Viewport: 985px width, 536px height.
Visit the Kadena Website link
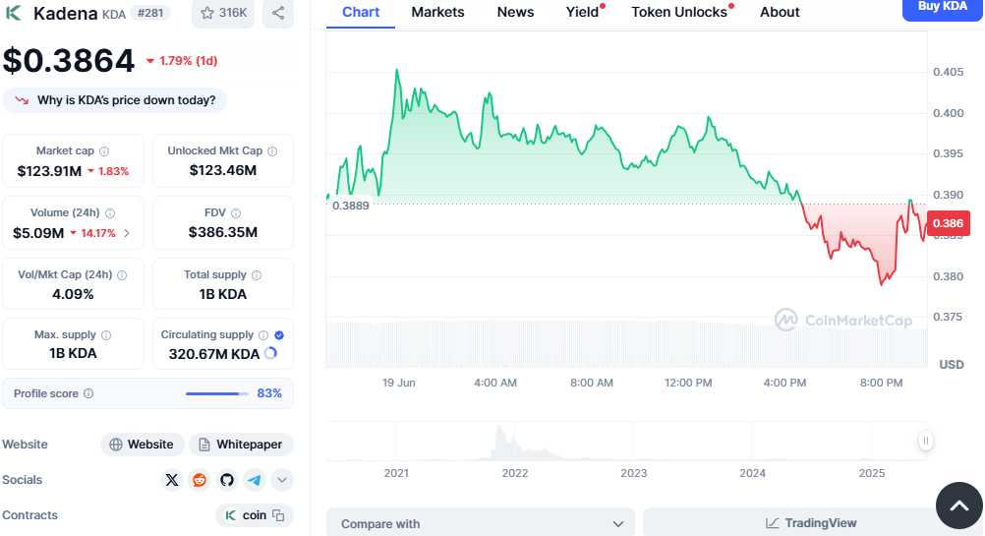coord(142,445)
